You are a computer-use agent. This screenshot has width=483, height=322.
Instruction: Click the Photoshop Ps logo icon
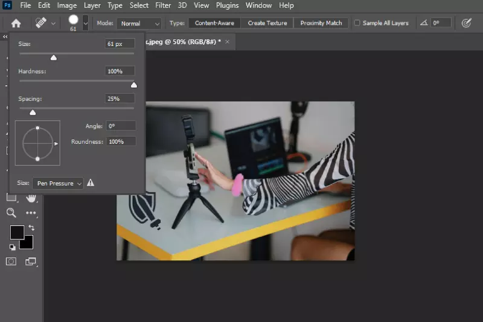[7, 5]
